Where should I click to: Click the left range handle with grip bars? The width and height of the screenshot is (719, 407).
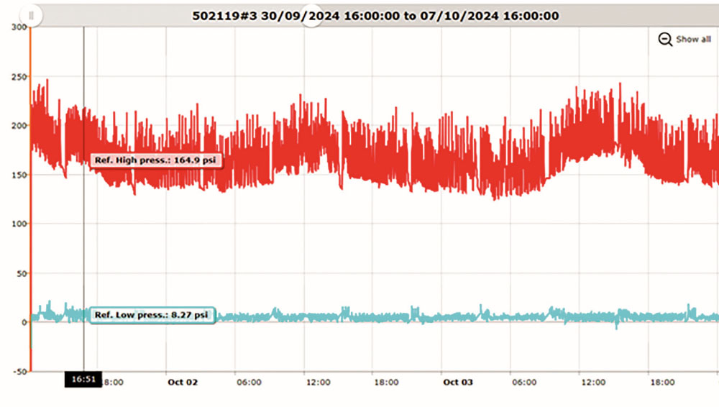tap(31, 15)
